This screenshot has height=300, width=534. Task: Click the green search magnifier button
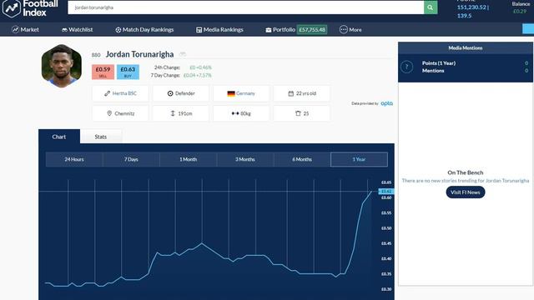pyautogui.click(x=431, y=7)
